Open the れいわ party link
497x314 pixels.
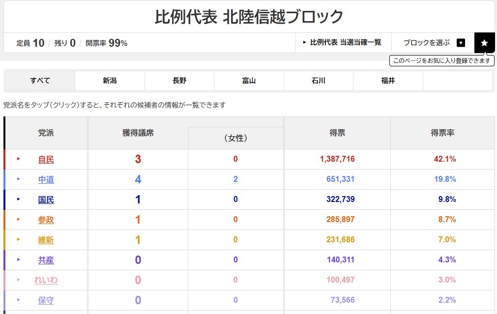click(x=46, y=280)
